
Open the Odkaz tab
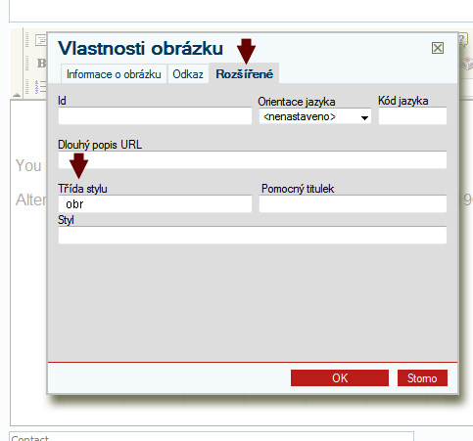click(x=188, y=74)
